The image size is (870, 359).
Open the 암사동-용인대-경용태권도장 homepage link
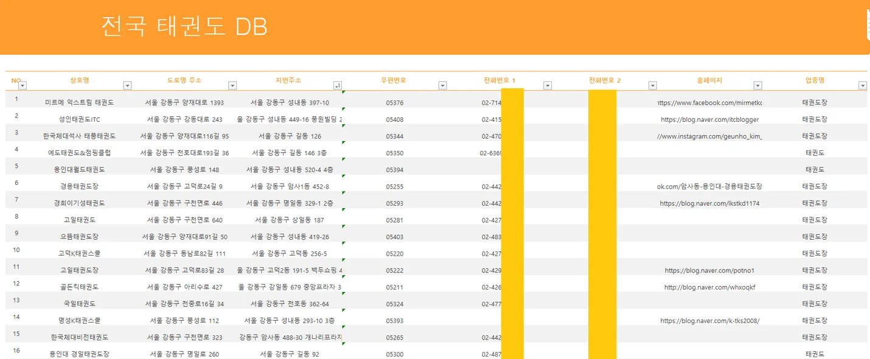709,186
